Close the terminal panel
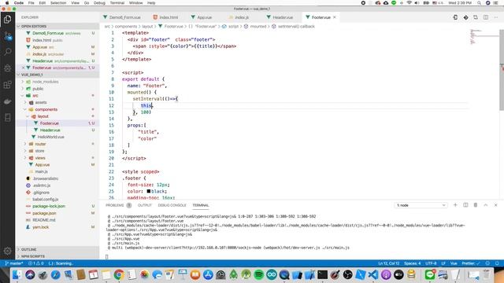The image size is (504, 283). coord(495,205)
